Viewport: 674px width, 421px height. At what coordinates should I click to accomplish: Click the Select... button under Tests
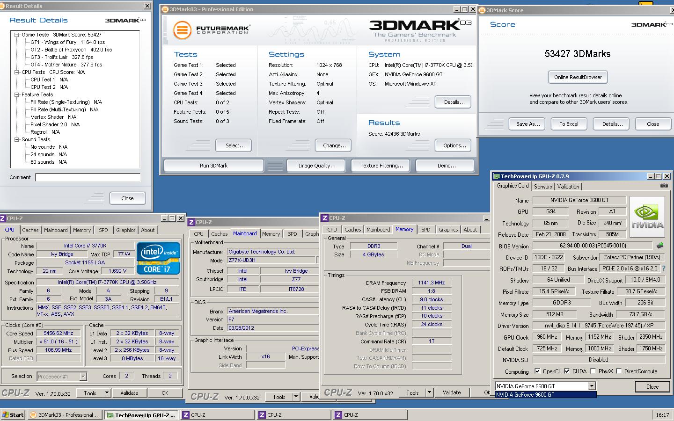click(x=233, y=145)
